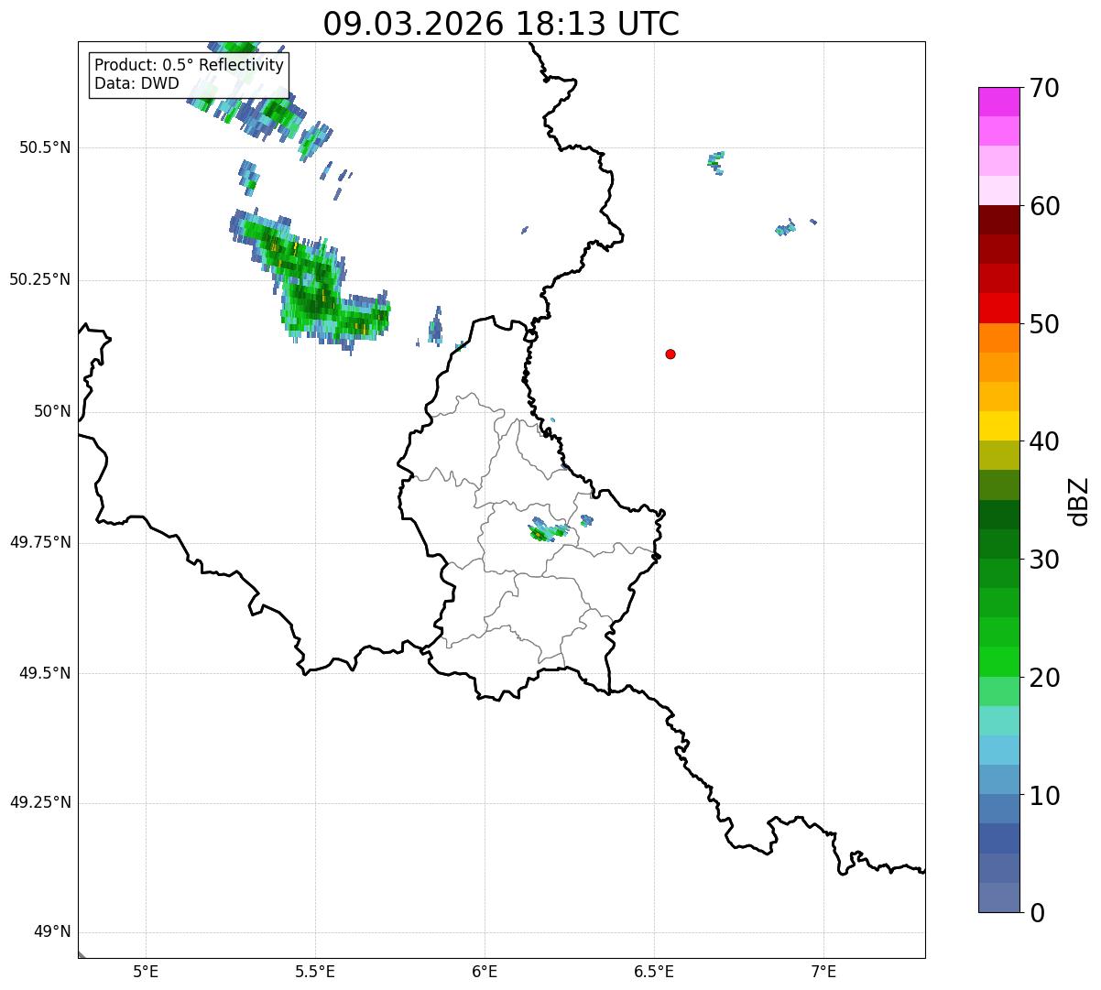Image resolution: width=1101 pixels, height=990 pixels.
Task: Click the small radar echo inside Luxembourg
Action: (548, 531)
